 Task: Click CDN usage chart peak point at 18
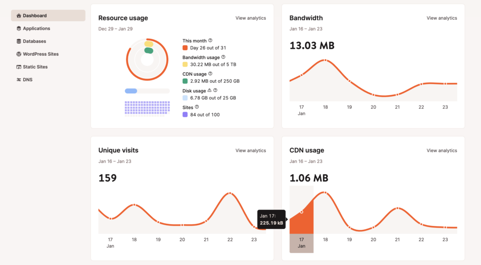(326, 193)
